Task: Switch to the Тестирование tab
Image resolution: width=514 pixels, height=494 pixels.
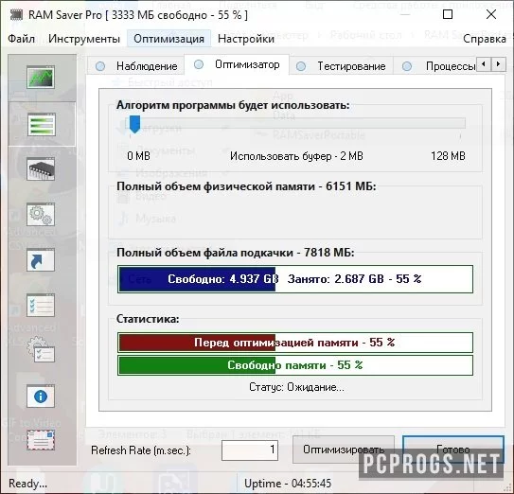Action: click(x=341, y=66)
